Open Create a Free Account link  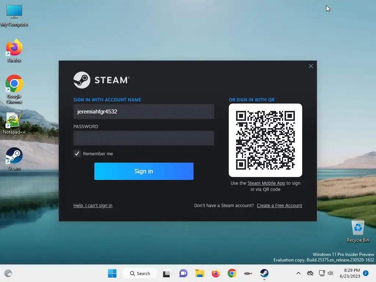coord(279,206)
